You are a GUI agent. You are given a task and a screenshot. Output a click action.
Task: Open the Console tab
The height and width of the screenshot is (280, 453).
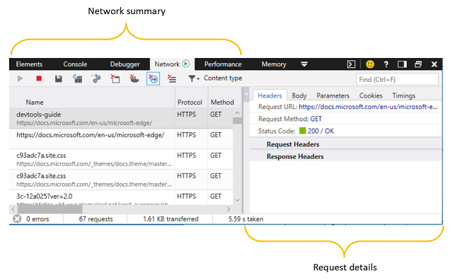point(75,64)
